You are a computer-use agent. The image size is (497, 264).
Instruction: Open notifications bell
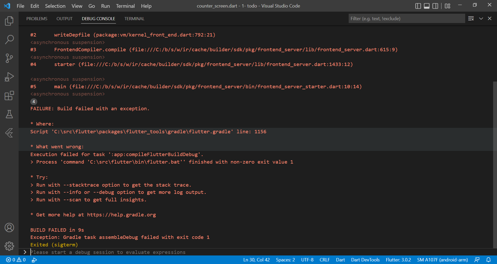[488, 260]
